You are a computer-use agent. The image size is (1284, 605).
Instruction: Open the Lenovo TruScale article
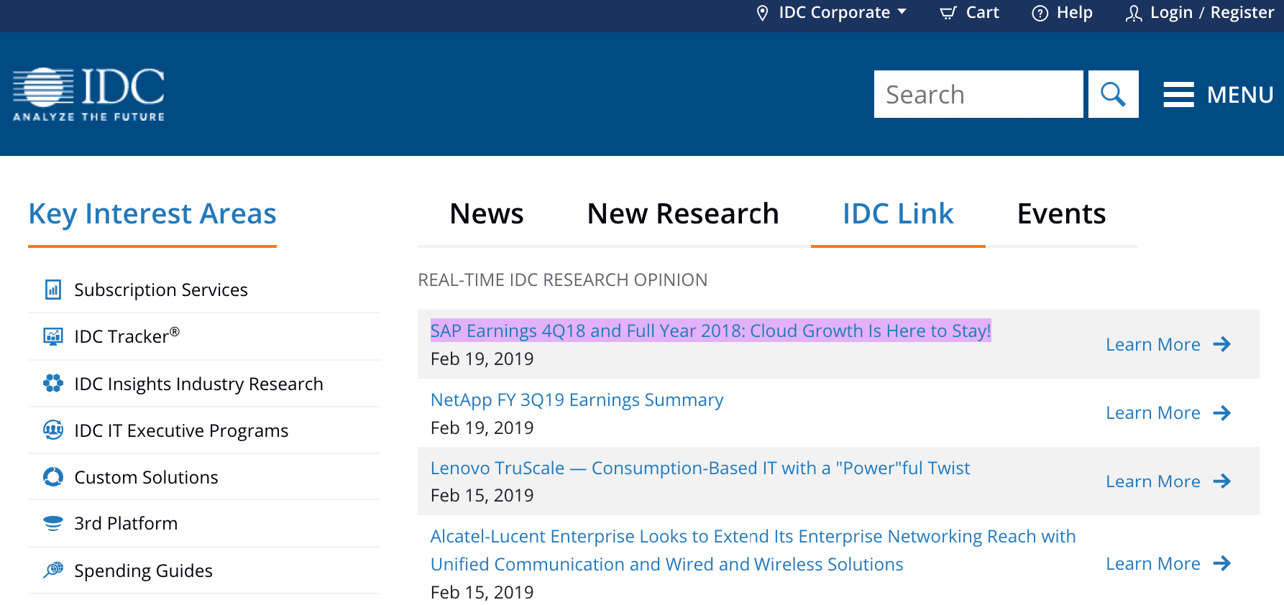click(700, 468)
